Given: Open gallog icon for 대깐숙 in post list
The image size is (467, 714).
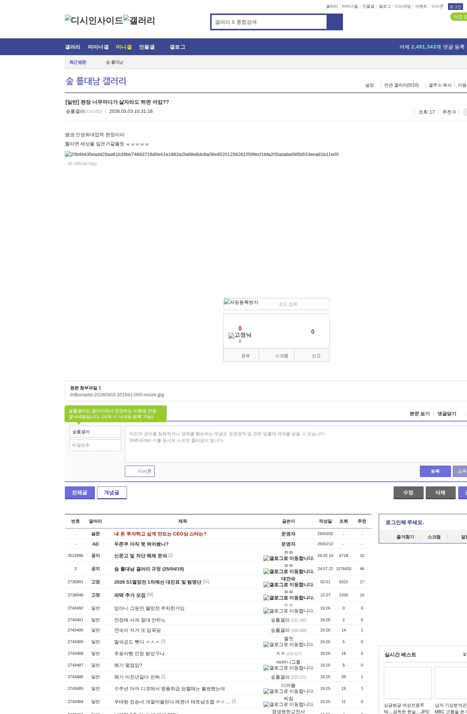Looking at the screenshot, I should tap(266, 585).
